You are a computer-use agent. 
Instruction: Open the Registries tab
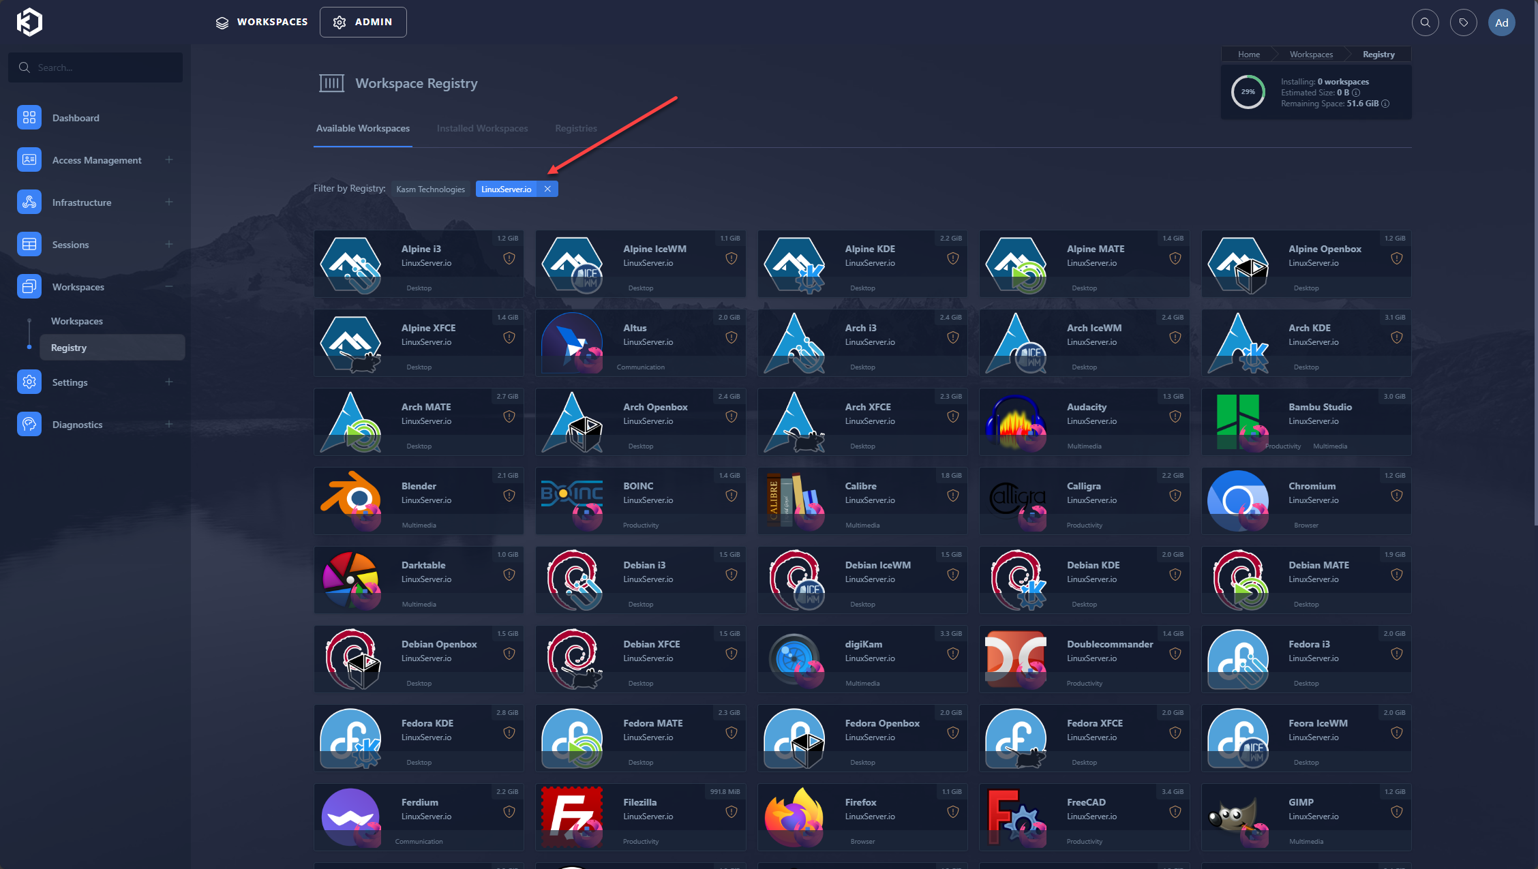(575, 128)
